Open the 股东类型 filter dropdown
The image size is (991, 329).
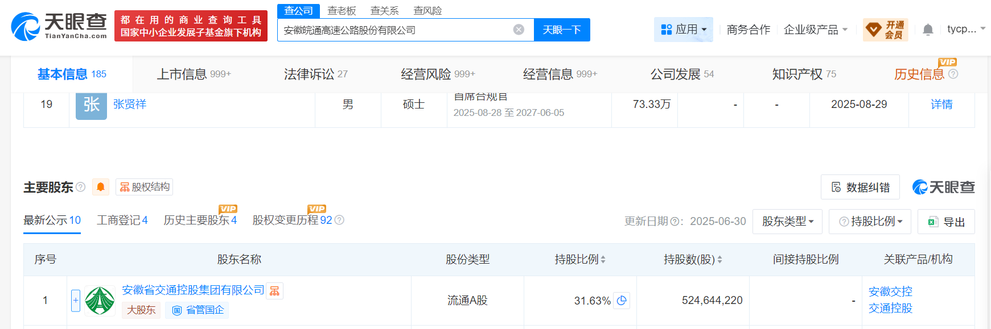click(x=787, y=222)
